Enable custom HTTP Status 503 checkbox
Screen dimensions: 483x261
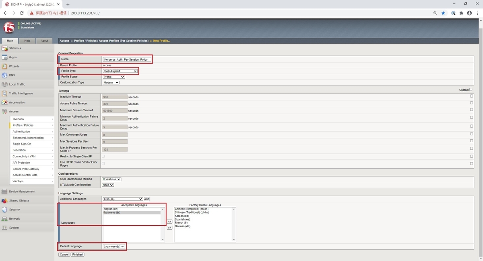tap(471, 163)
